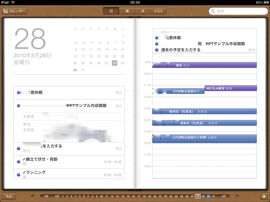Tap the search magnifier icon
This screenshot has height=202, width=270.
213,11
